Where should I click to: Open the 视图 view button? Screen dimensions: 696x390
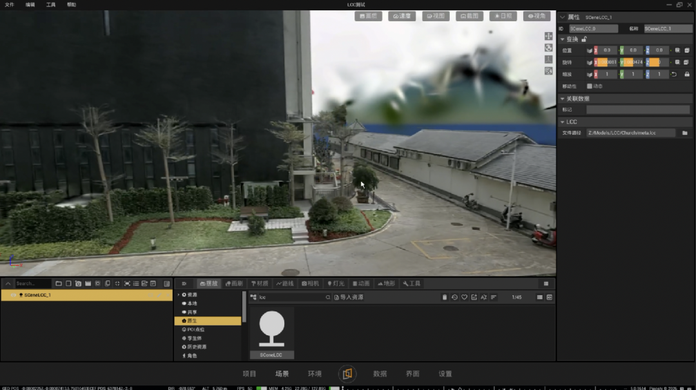pyautogui.click(x=436, y=16)
